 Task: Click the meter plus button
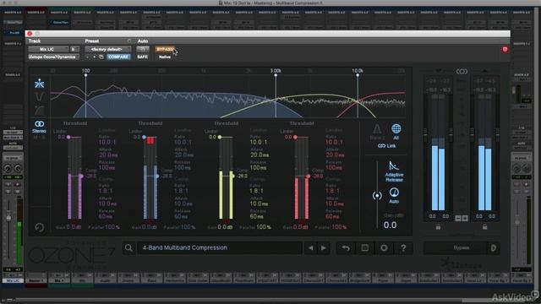pos(465,218)
